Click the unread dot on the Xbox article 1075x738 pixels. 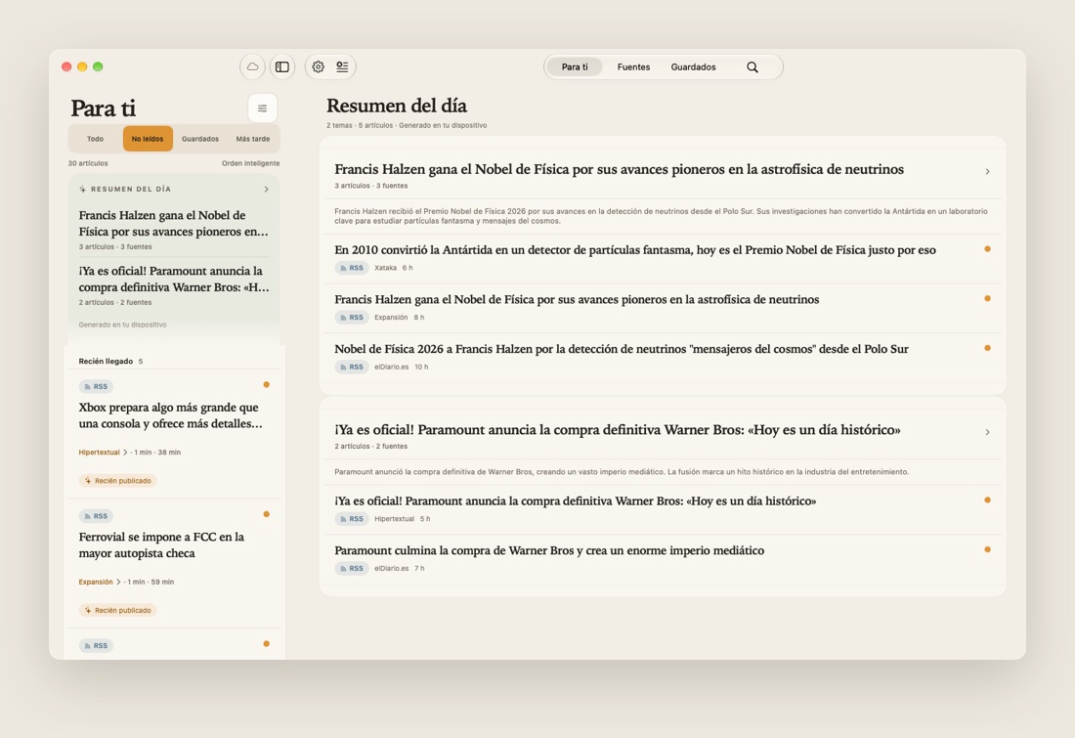(267, 385)
